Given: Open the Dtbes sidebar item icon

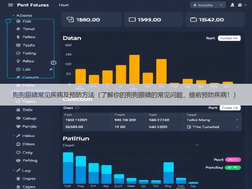Looking at the screenshot, I should pos(18,144).
